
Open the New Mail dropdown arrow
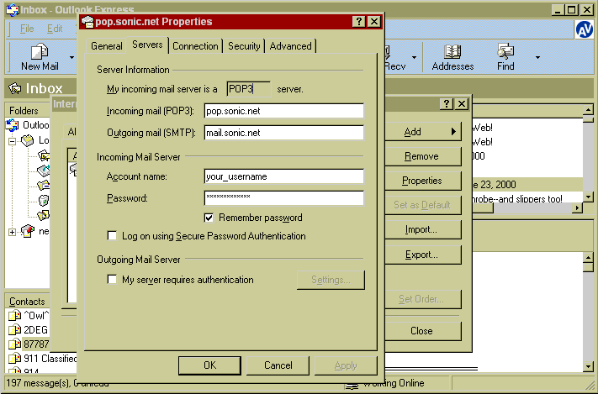tap(71, 57)
